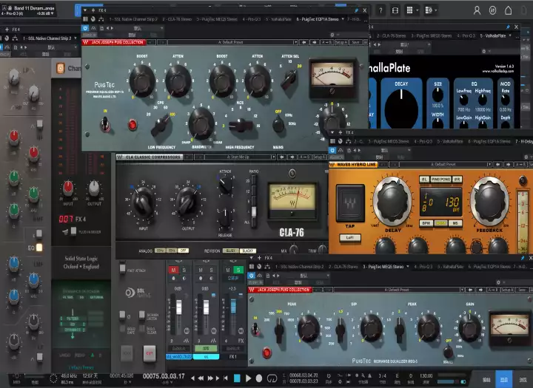Click the low frequency Boost knob on the EQP1A

(x=142, y=81)
